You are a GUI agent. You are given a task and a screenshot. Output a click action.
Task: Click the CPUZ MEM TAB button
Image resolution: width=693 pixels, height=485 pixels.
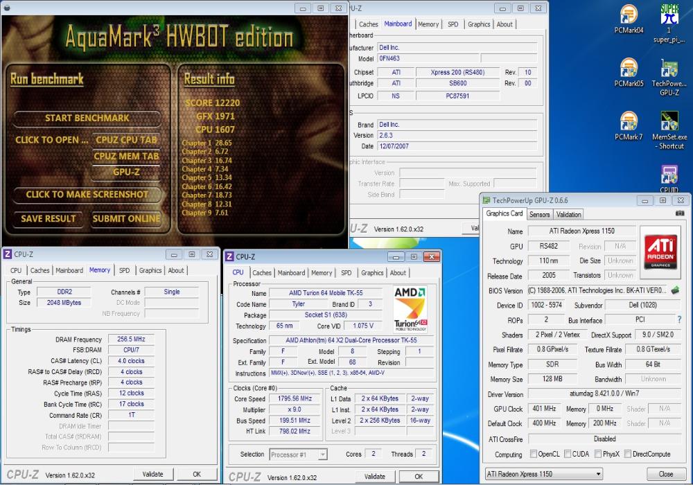coord(126,156)
